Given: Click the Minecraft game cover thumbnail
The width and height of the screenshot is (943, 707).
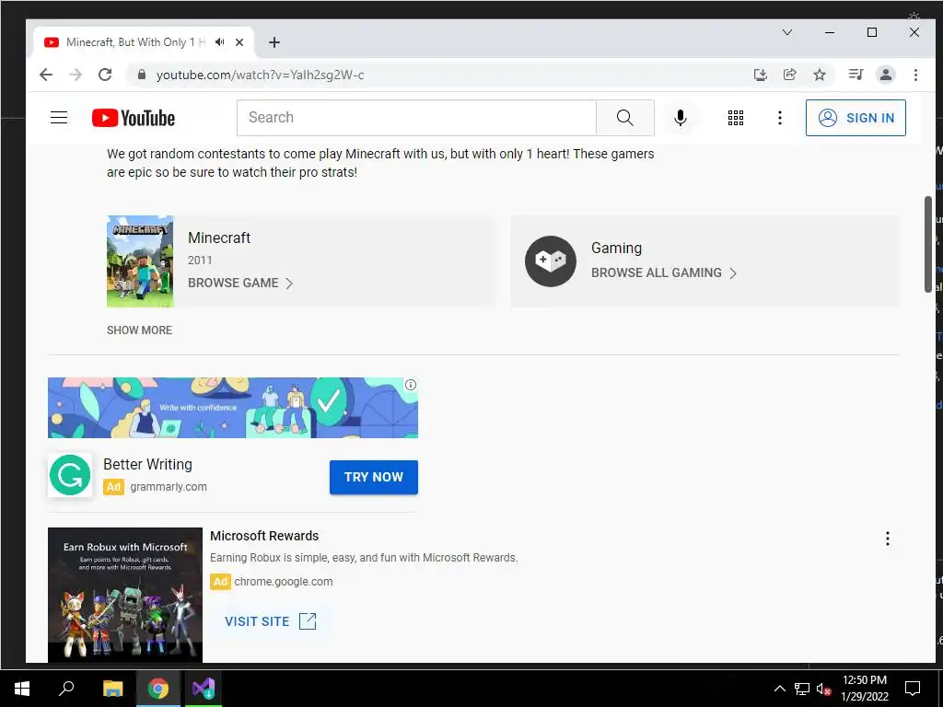Looking at the screenshot, I should (x=140, y=261).
